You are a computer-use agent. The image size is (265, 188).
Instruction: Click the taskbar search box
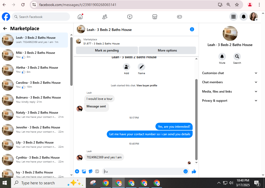48,183
